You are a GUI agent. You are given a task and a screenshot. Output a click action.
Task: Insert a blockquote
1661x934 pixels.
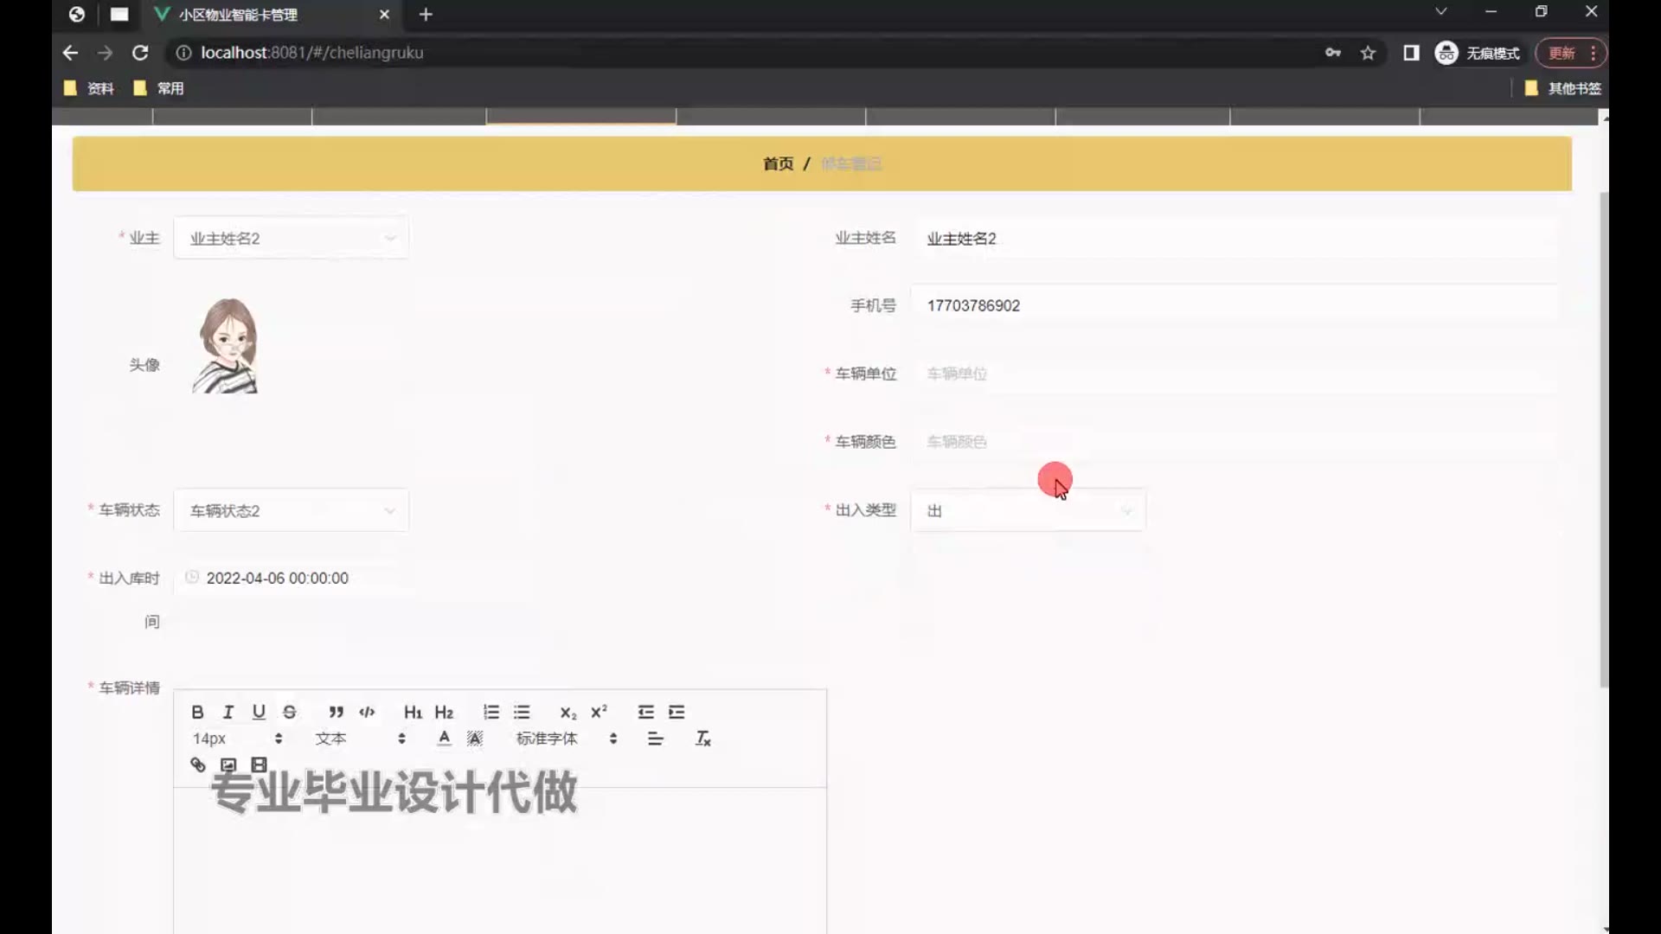click(x=336, y=712)
